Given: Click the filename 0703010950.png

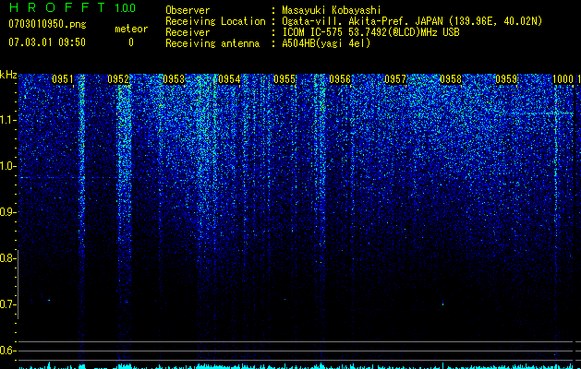Looking at the screenshot, I should [x=47, y=25].
